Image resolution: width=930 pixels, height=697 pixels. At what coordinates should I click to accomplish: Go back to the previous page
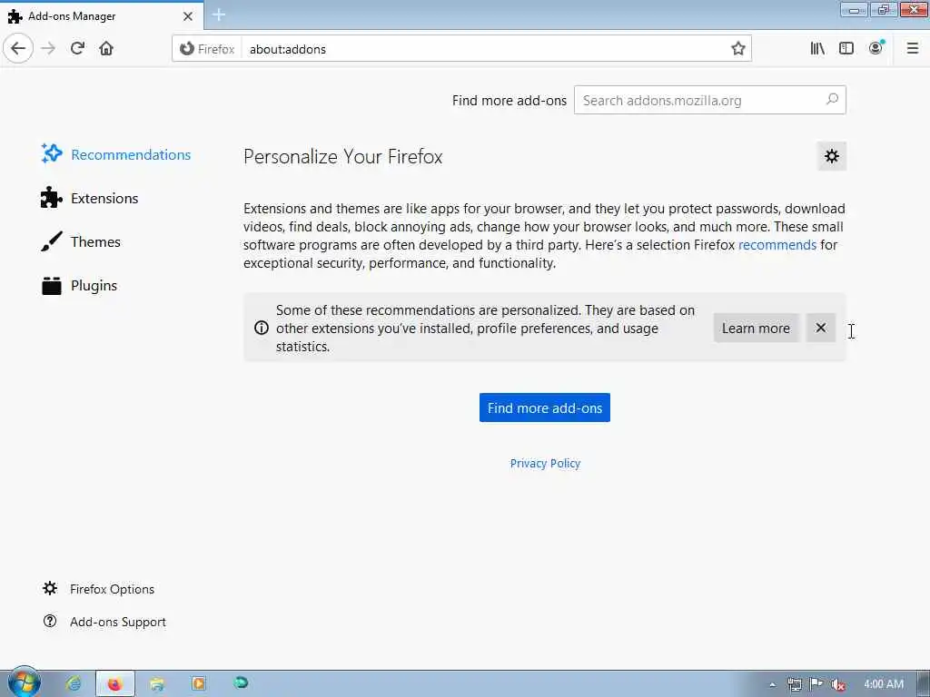[x=18, y=49]
